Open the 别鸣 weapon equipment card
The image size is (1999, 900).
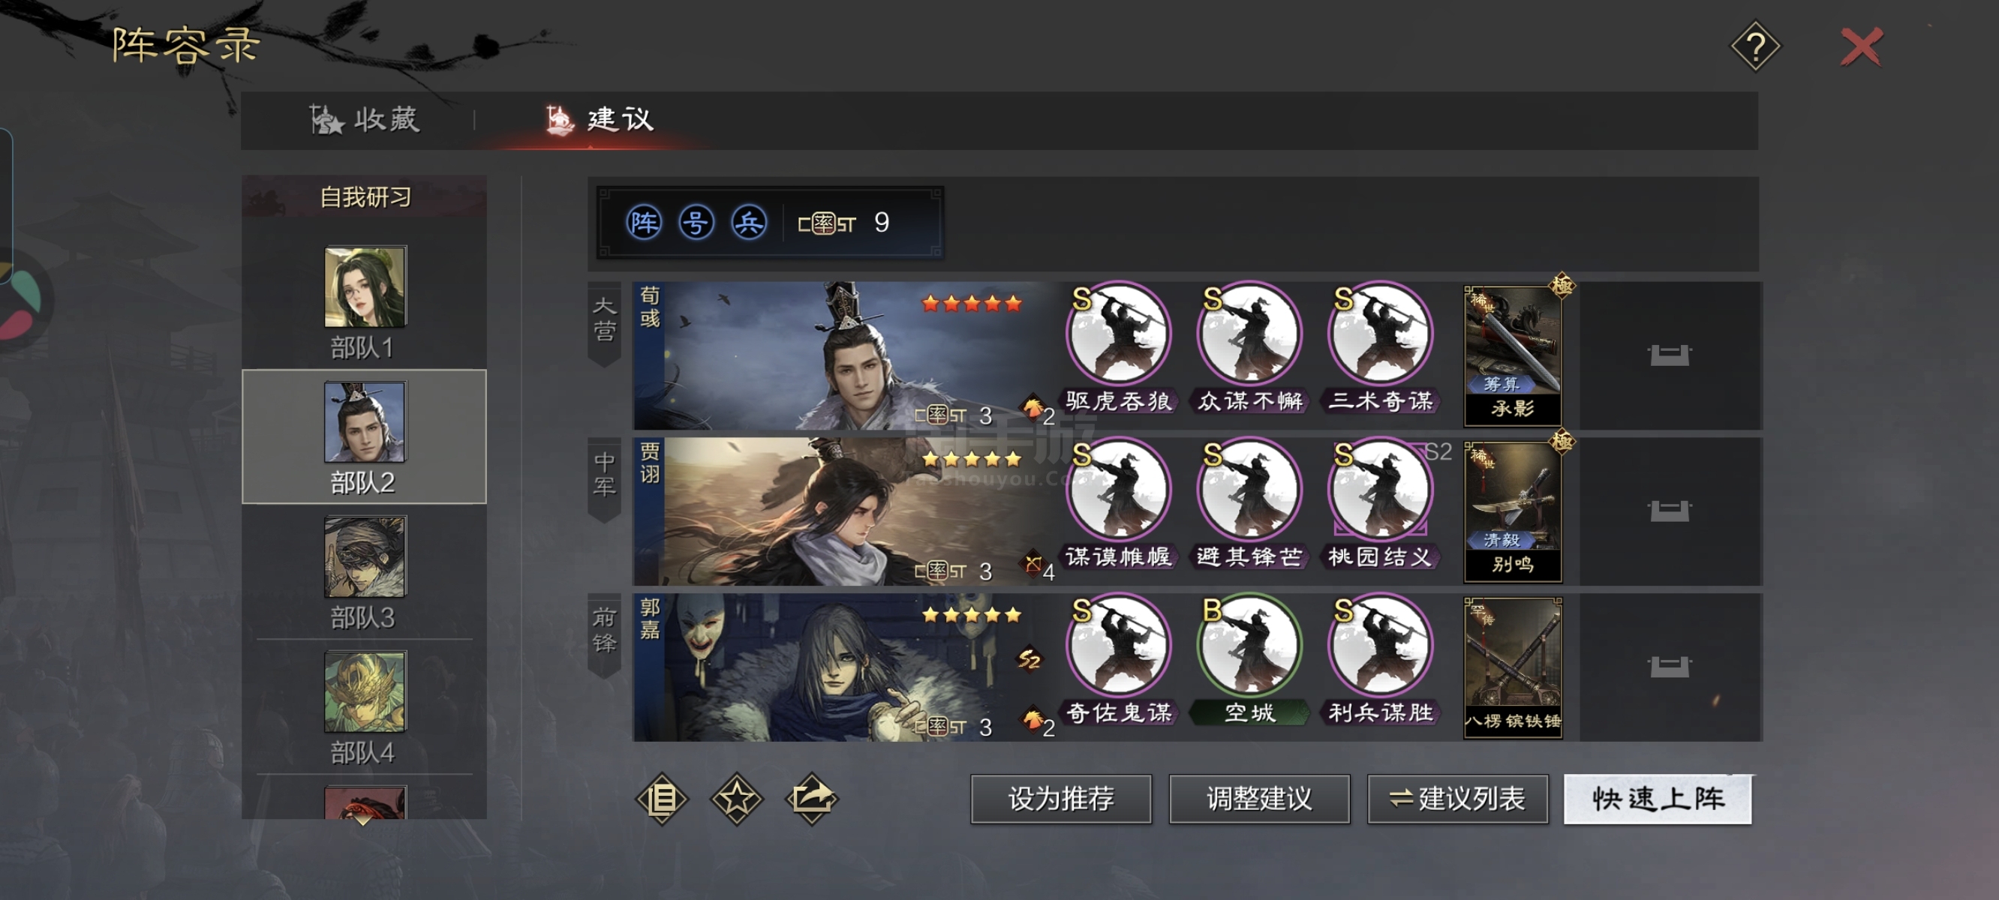click(1513, 512)
